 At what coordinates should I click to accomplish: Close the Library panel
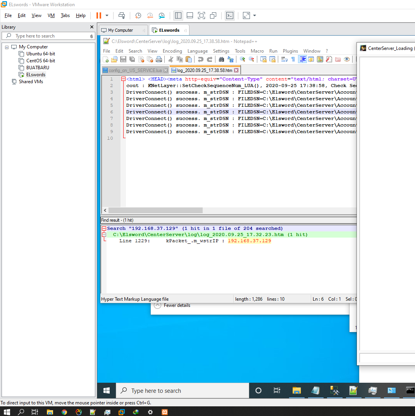92,27
